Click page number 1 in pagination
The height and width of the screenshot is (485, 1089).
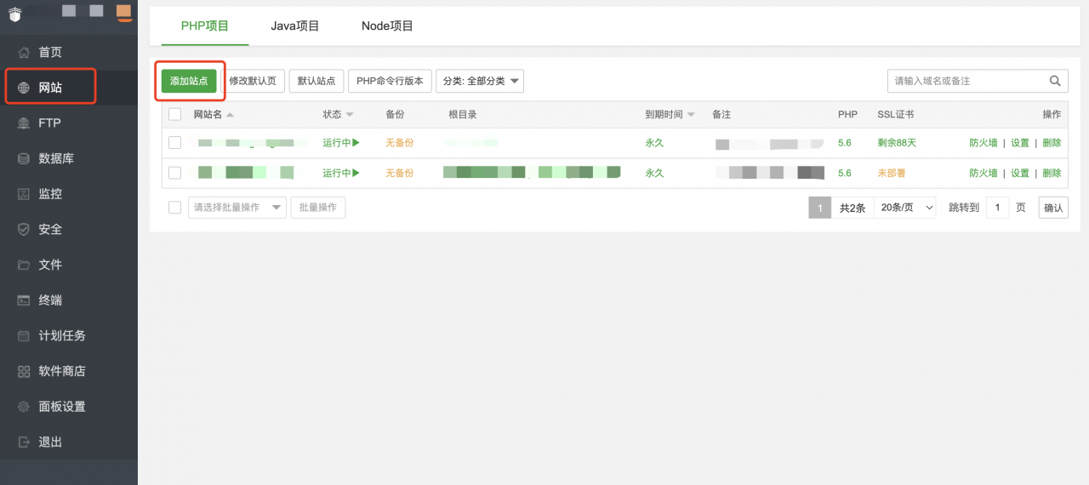pos(820,208)
